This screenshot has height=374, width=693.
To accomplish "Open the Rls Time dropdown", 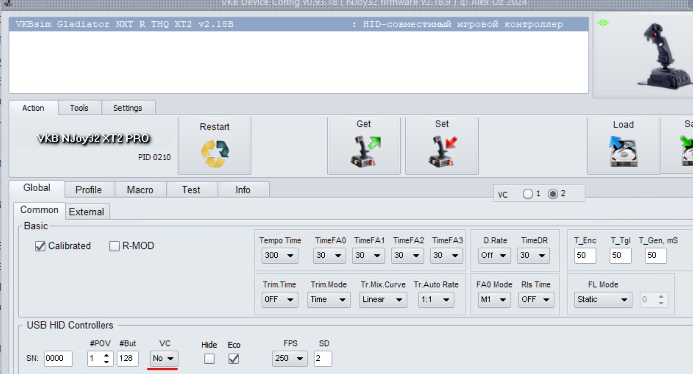I will coord(536,299).
